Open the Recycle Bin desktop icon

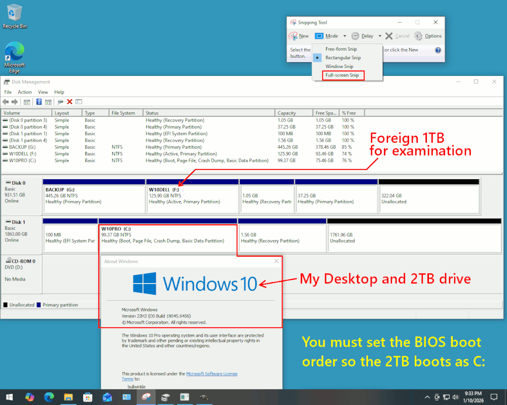click(x=14, y=17)
